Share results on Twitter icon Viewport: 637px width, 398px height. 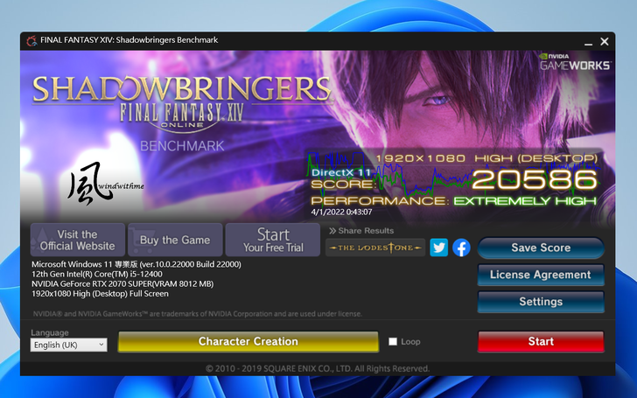[x=438, y=248]
